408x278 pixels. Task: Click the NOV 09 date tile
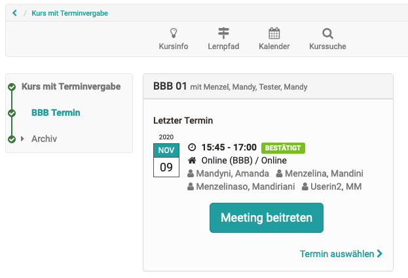point(166,160)
